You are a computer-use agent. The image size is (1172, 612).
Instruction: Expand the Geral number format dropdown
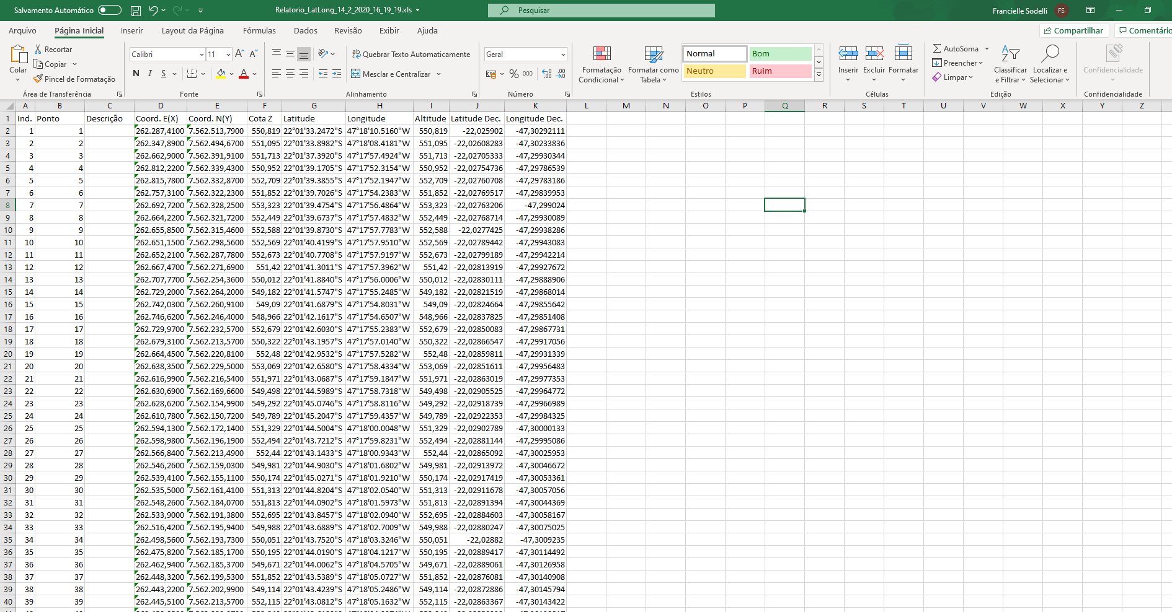coord(563,55)
